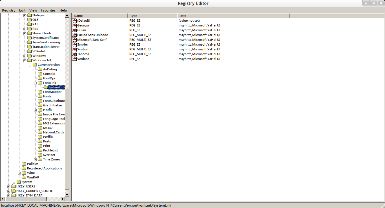Open the Edit menu

(x=22, y=10)
